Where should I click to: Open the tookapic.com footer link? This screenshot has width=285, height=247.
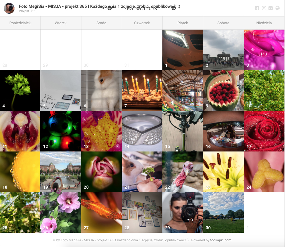coord(221,240)
